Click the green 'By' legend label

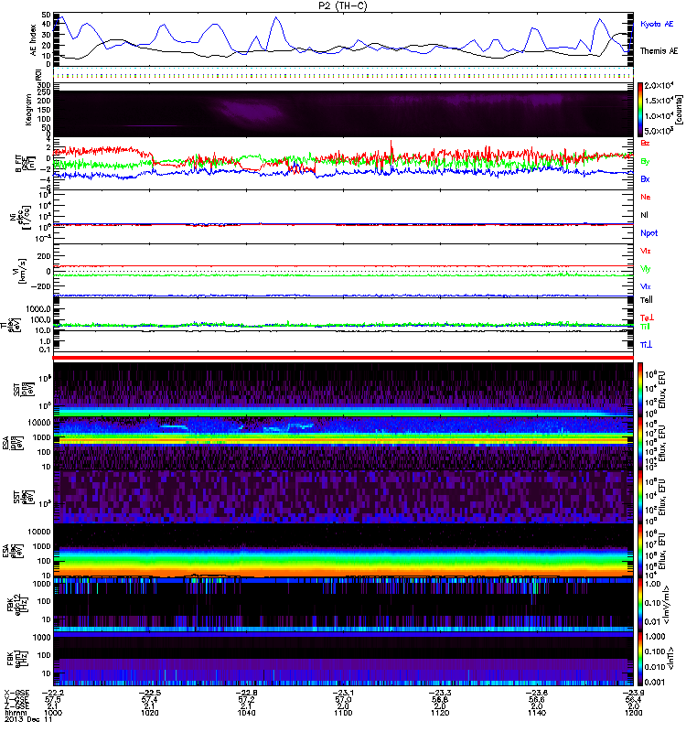[x=645, y=161]
